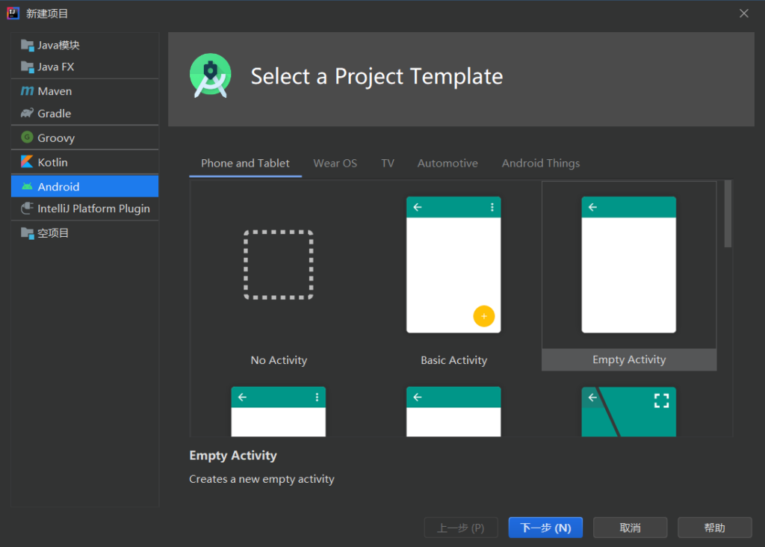Pick Groovy from the sidebar
Screen dimensions: 765x547
point(85,137)
